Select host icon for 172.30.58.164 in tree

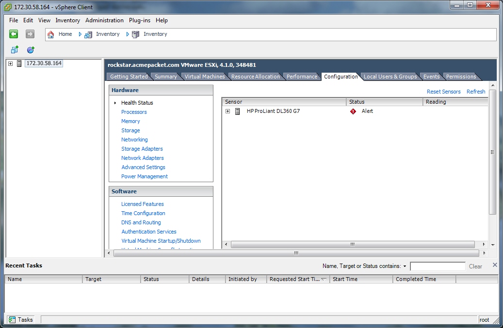pyautogui.click(x=19, y=63)
